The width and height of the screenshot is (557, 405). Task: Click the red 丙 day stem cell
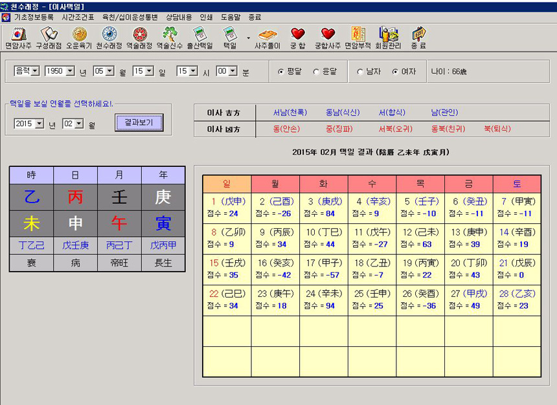75,197
